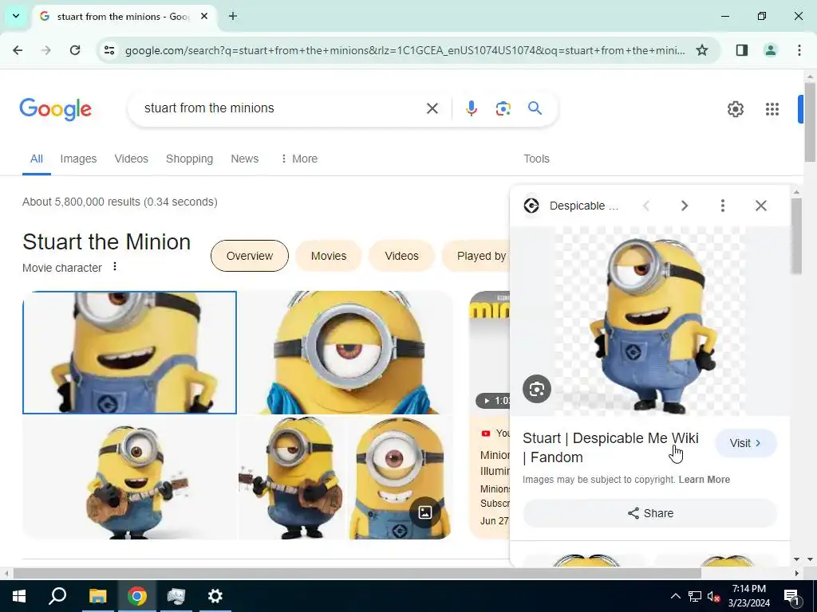
Task: Click the large Stuart preview image
Action: click(x=649, y=321)
